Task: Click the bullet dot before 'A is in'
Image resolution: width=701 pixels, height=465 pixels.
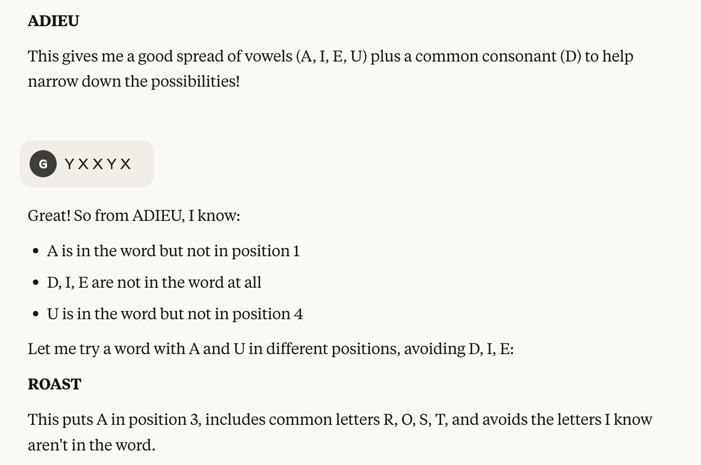Action: [35, 251]
